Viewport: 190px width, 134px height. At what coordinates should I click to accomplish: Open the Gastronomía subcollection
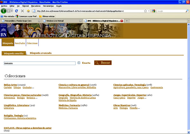point(156,87)
